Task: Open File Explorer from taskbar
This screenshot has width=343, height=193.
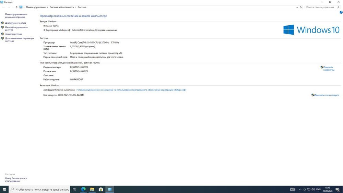Action: pos(92,189)
